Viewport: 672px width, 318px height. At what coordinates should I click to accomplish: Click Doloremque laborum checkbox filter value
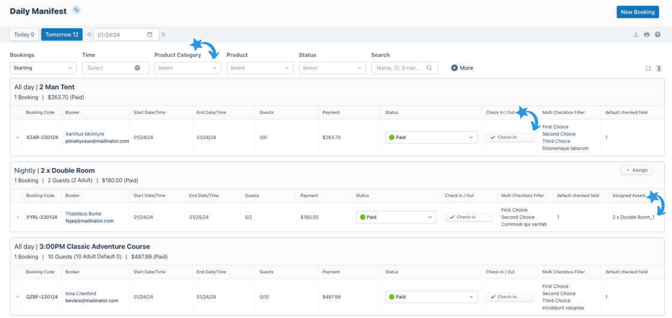565,148
